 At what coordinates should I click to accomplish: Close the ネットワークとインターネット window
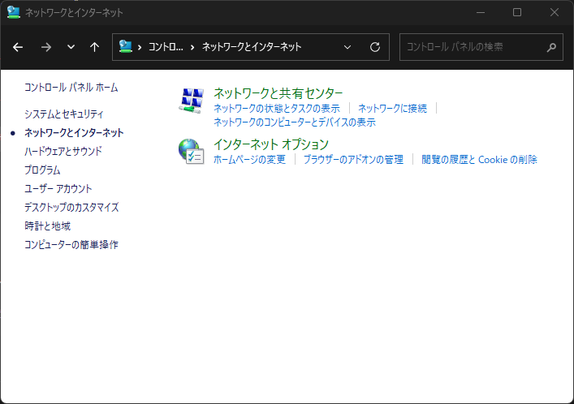click(x=555, y=12)
